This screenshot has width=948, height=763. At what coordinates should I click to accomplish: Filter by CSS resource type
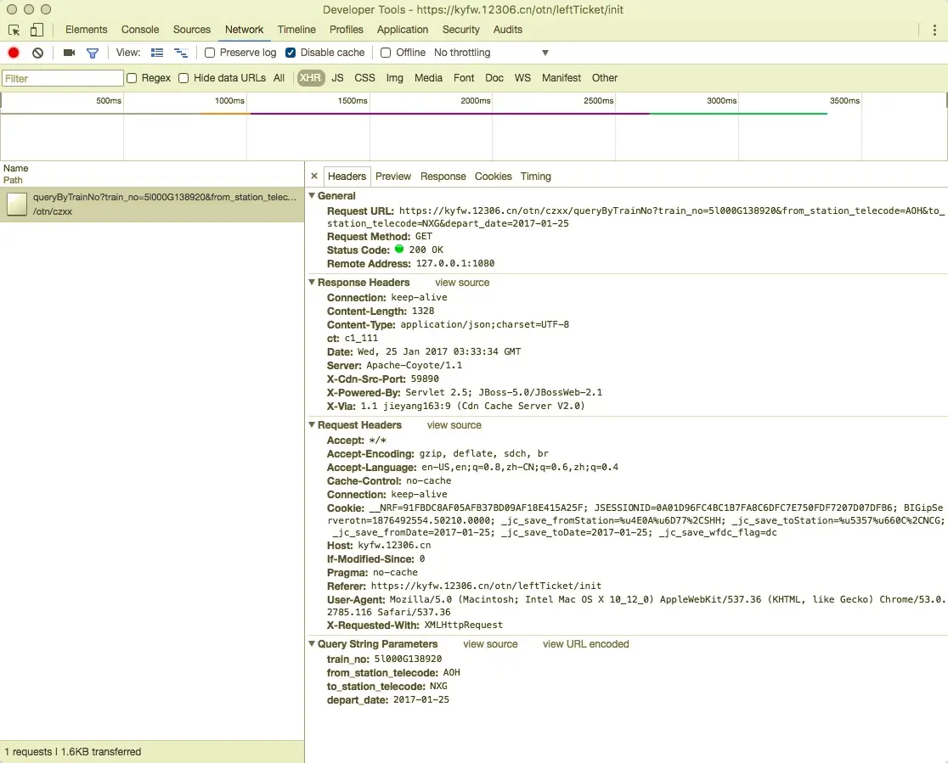tap(364, 78)
